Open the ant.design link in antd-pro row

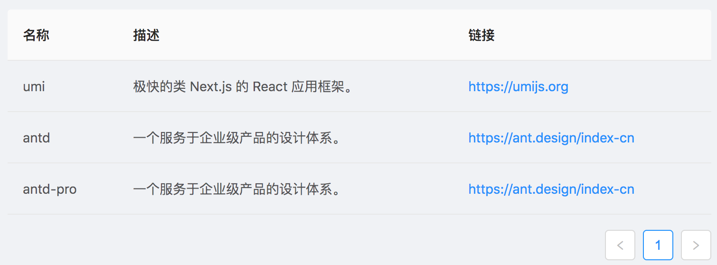551,189
